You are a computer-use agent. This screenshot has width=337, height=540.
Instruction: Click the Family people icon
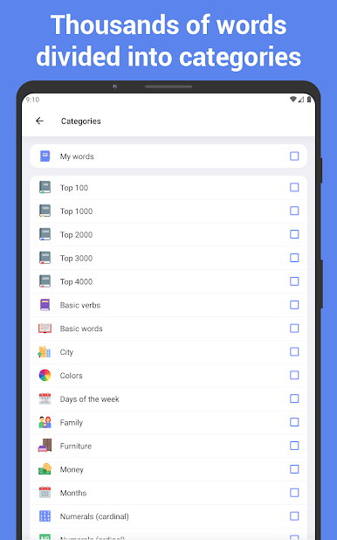click(45, 422)
